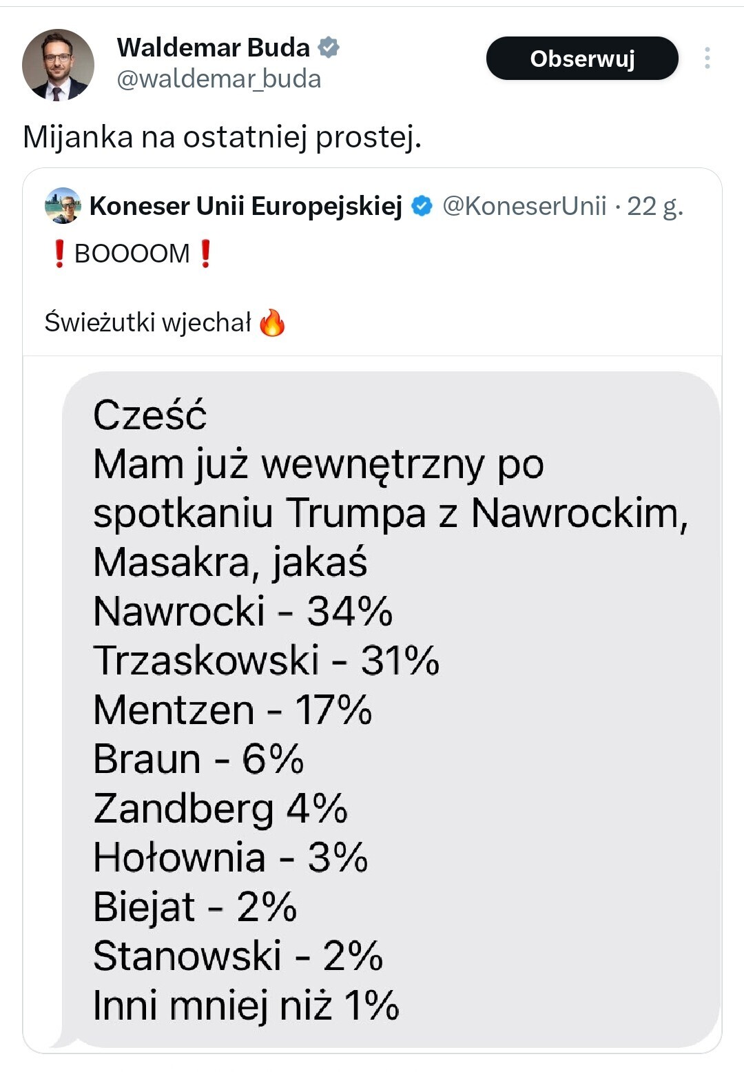Click the Stanowski - 2% line in image
Image resolution: width=744 pixels, height=1072 pixels.
[x=238, y=956]
